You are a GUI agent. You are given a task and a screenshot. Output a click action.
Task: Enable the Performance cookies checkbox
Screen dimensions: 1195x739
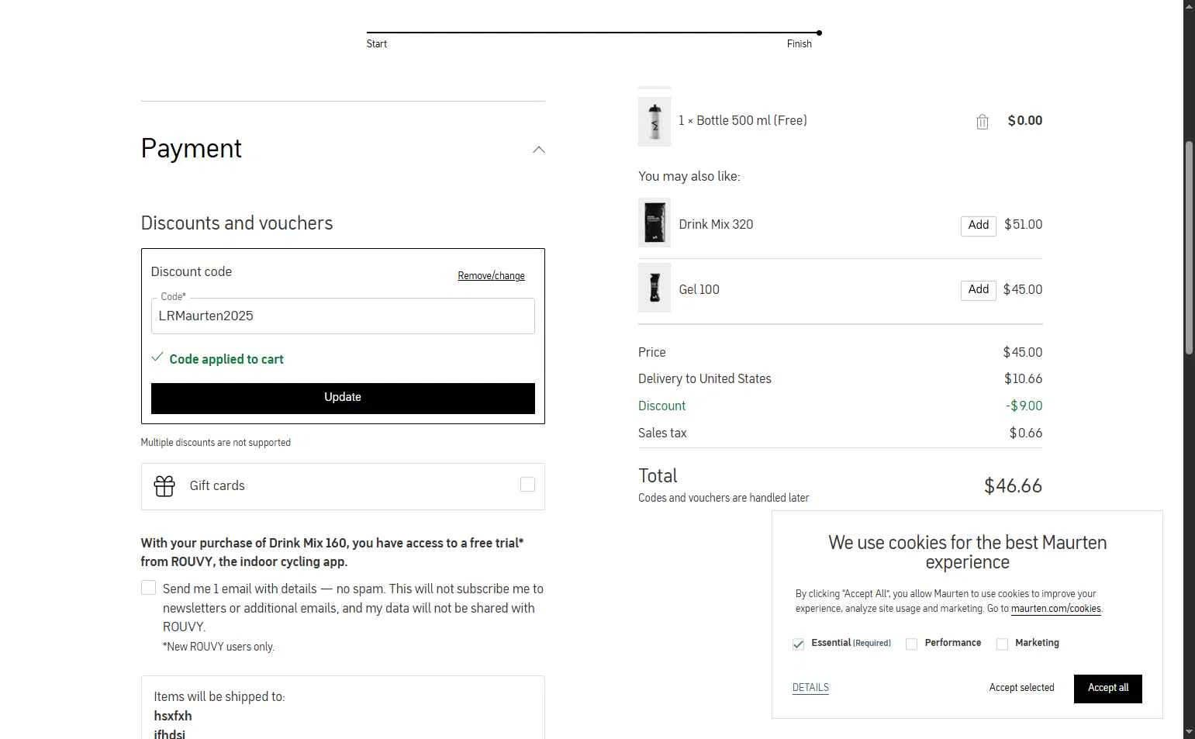(x=911, y=644)
